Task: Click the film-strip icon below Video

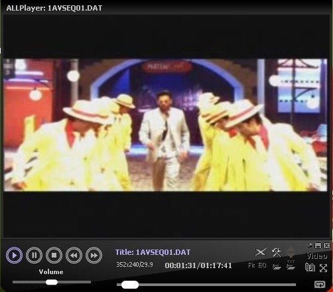Action: coord(310,267)
